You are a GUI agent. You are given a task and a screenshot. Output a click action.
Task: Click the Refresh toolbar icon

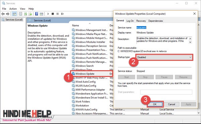tap(25, 14)
